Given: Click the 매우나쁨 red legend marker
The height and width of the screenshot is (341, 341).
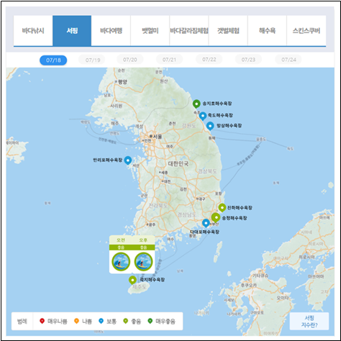Looking at the screenshot, I should (x=42, y=321).
